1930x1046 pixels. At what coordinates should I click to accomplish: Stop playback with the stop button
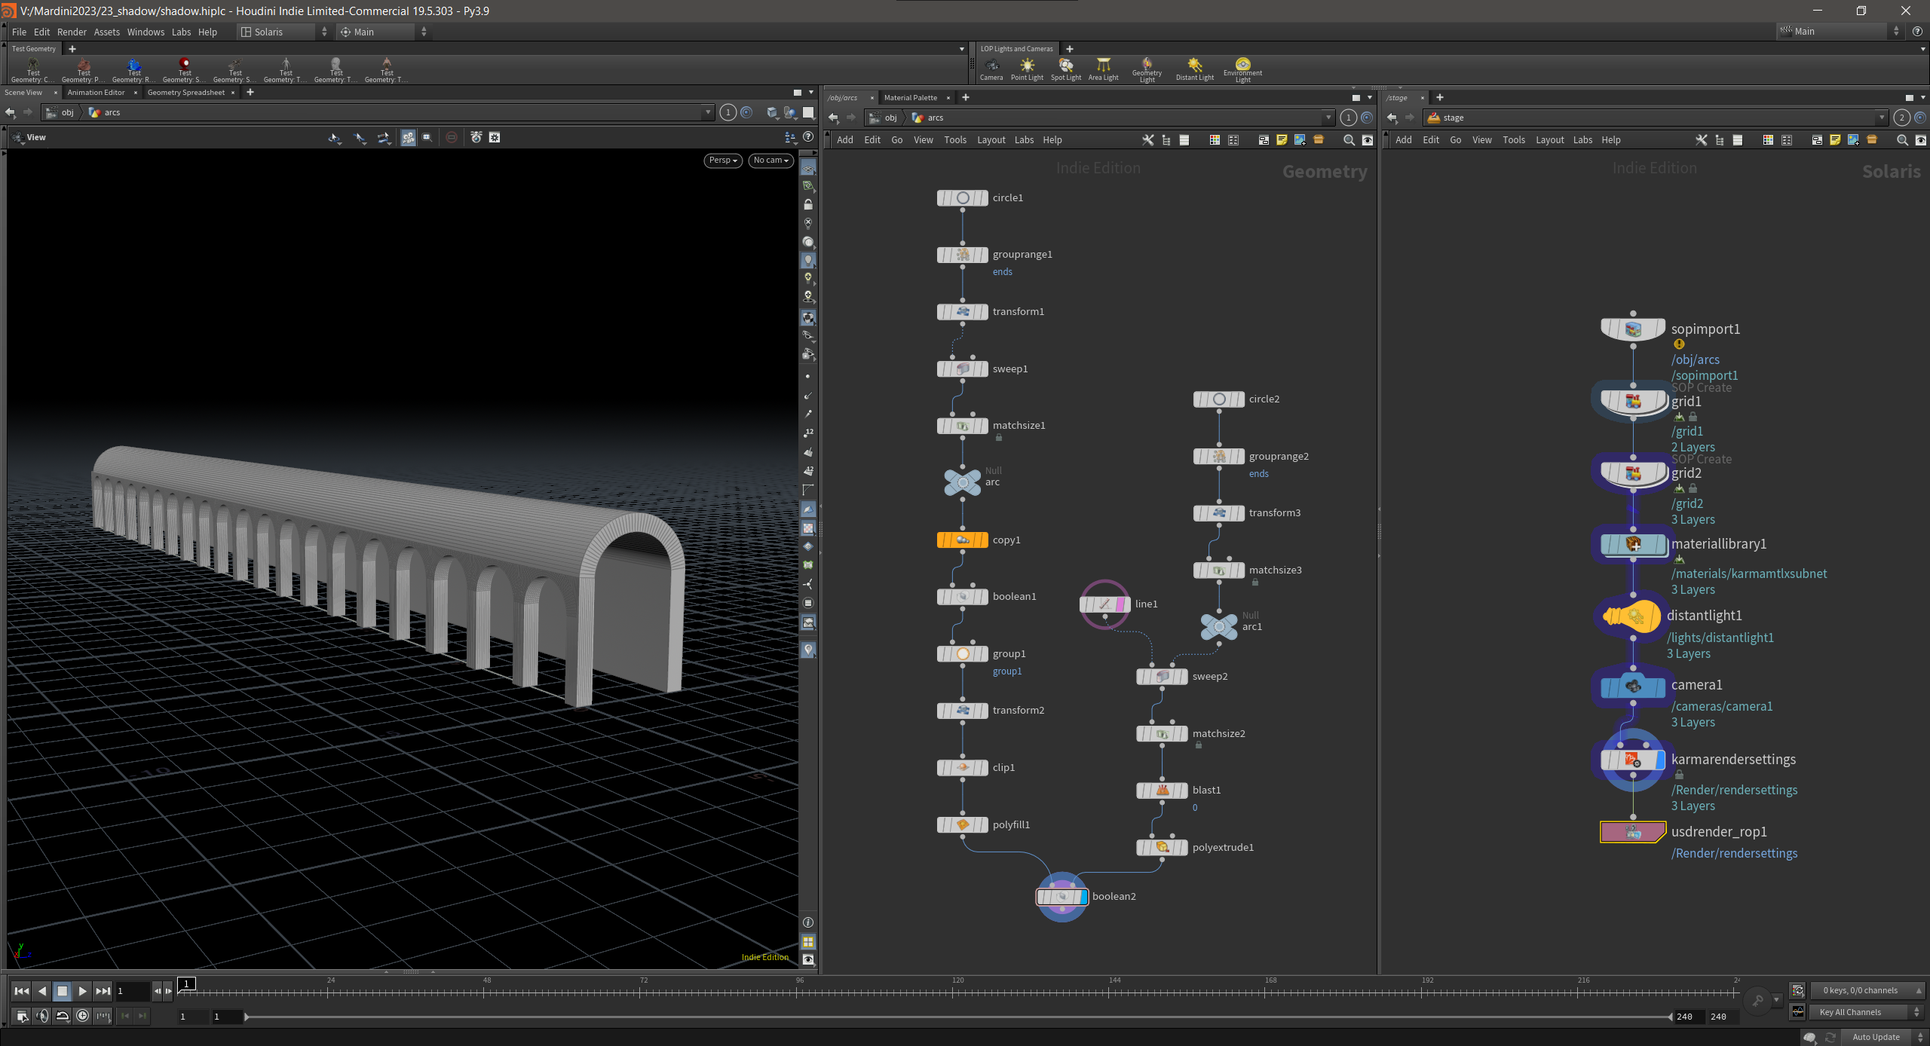(x=63, y=991)
